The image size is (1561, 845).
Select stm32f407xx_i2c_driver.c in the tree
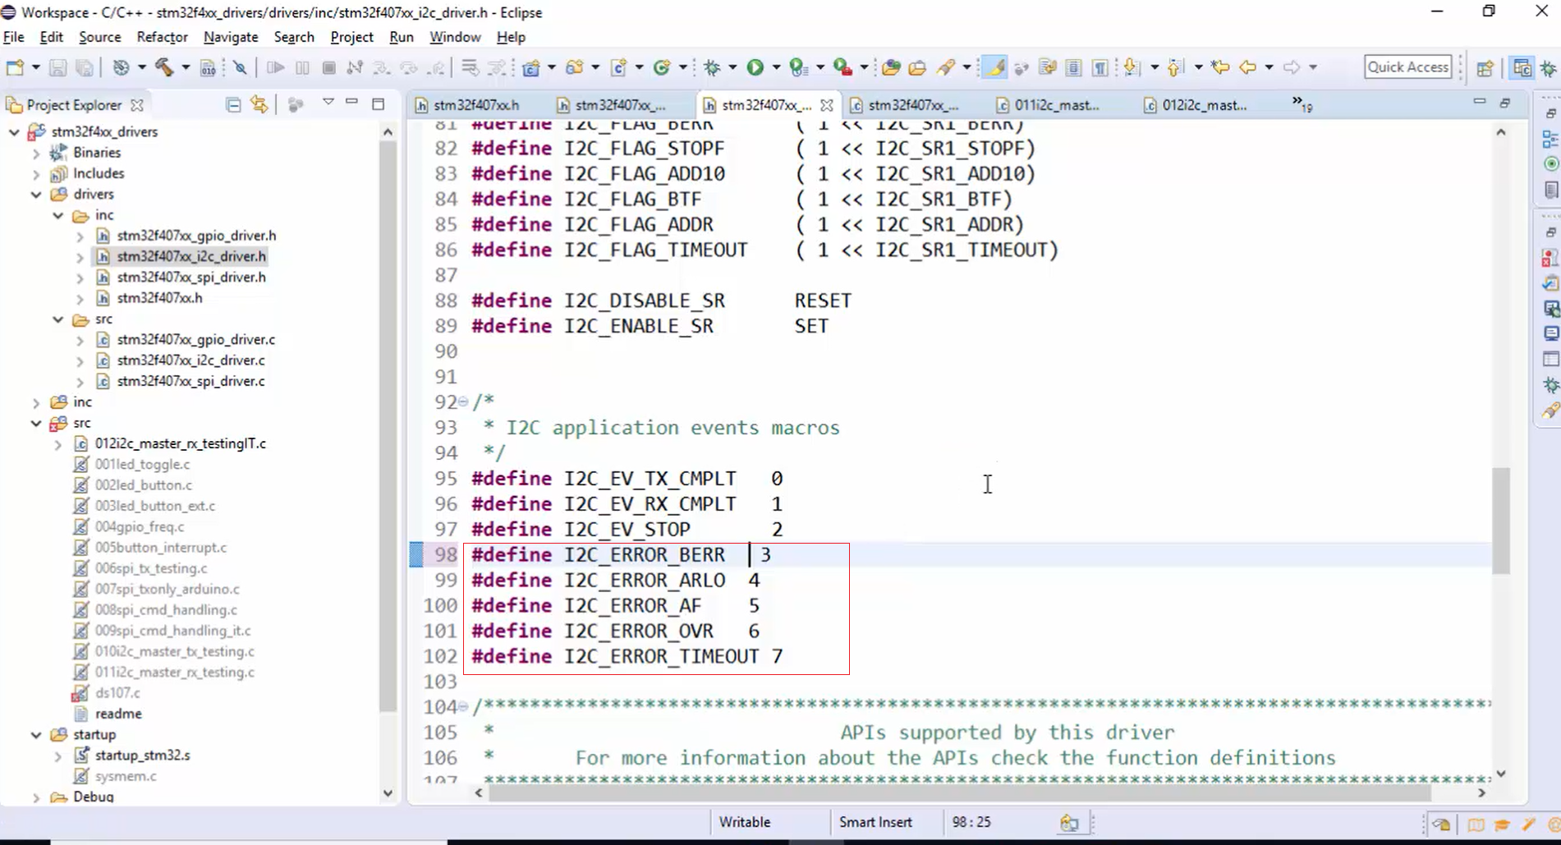(x=191, y=361)
